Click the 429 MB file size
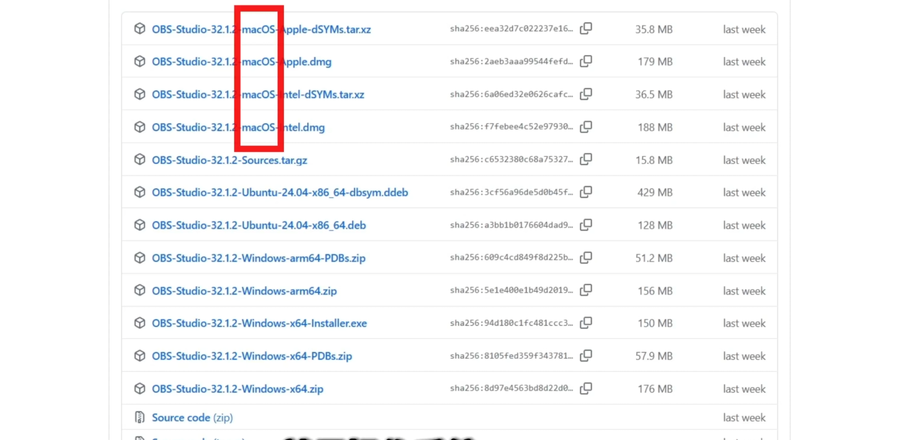The image size is (915, 440). pyautogui.click(x=655, y=192)
